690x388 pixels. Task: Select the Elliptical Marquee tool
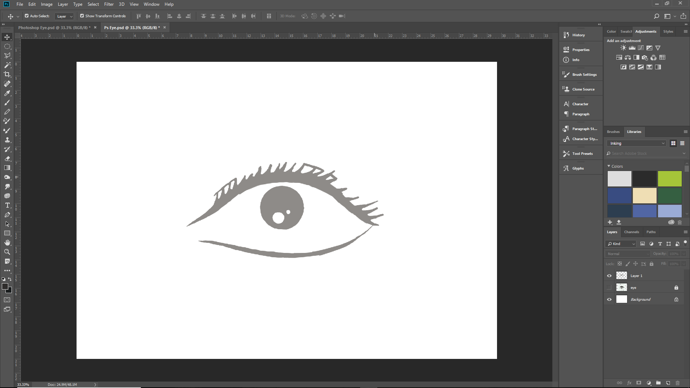pos(7,46)
